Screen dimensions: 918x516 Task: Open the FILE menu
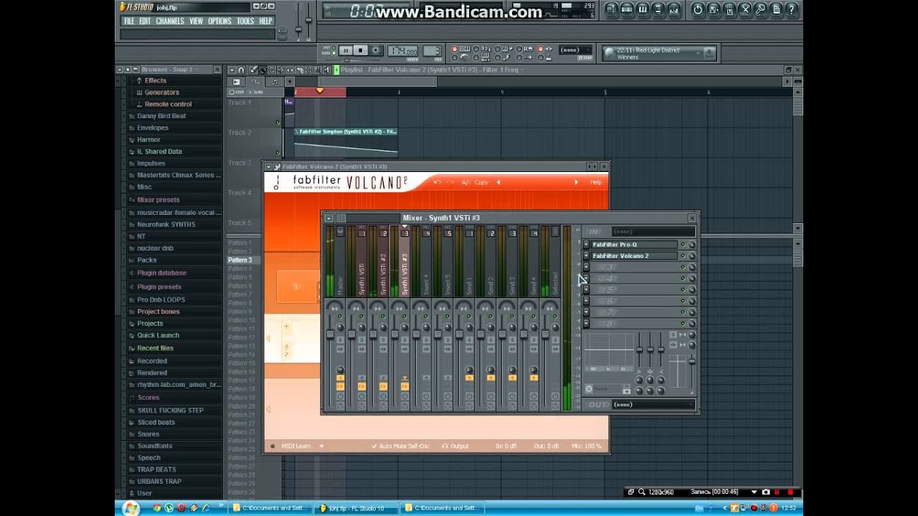point(129,21)
